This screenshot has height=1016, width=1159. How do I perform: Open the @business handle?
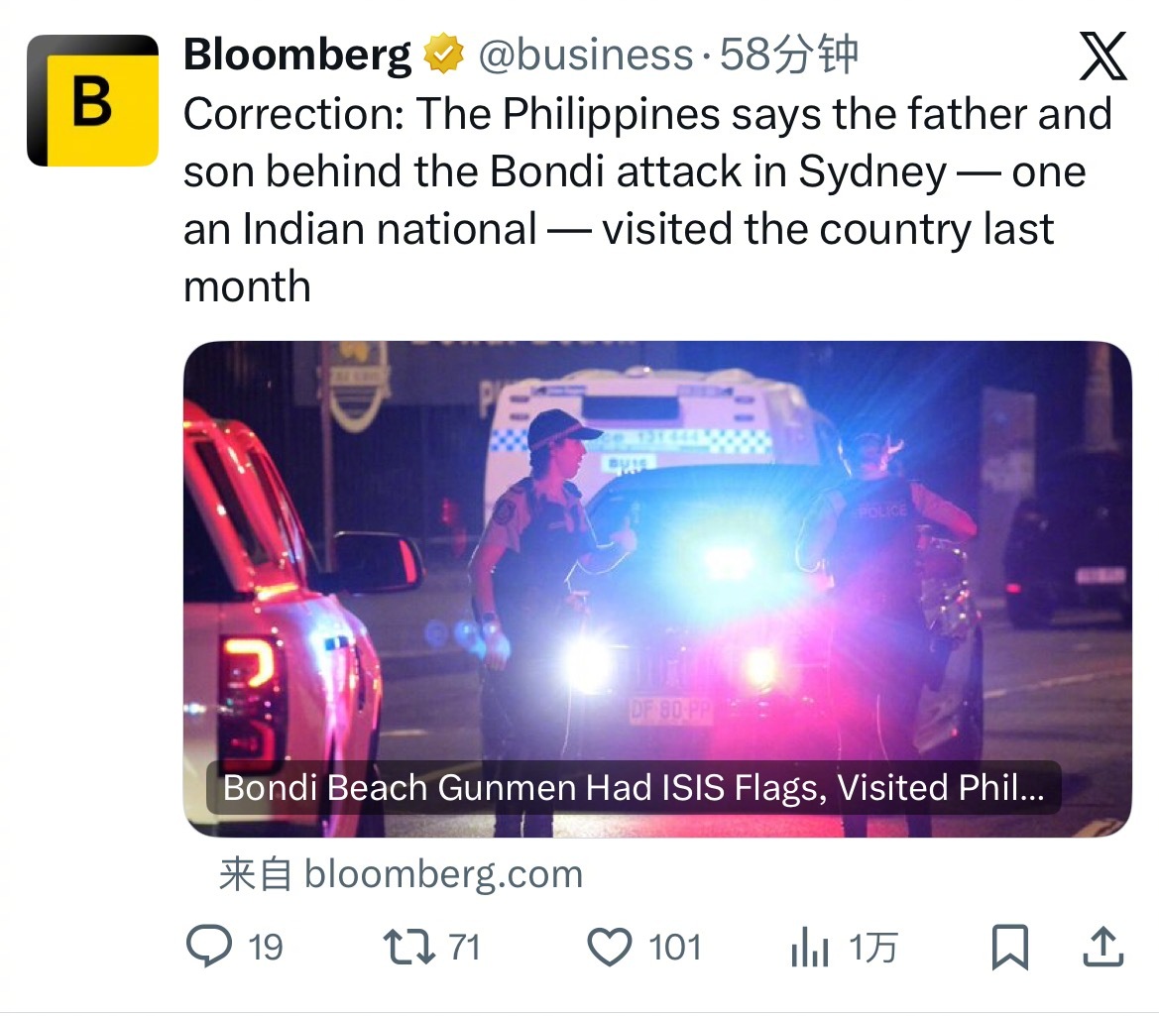[585, 56]
